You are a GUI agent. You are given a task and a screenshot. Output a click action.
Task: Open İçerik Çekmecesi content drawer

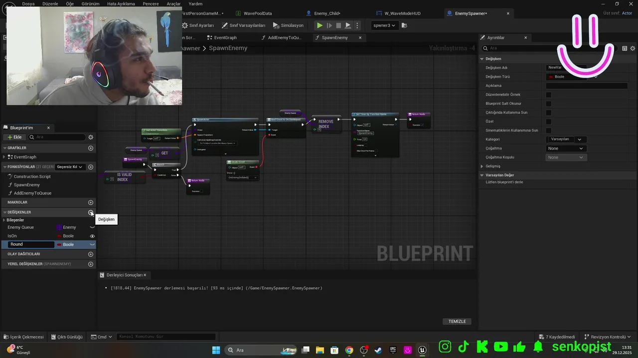pos(23,337)
